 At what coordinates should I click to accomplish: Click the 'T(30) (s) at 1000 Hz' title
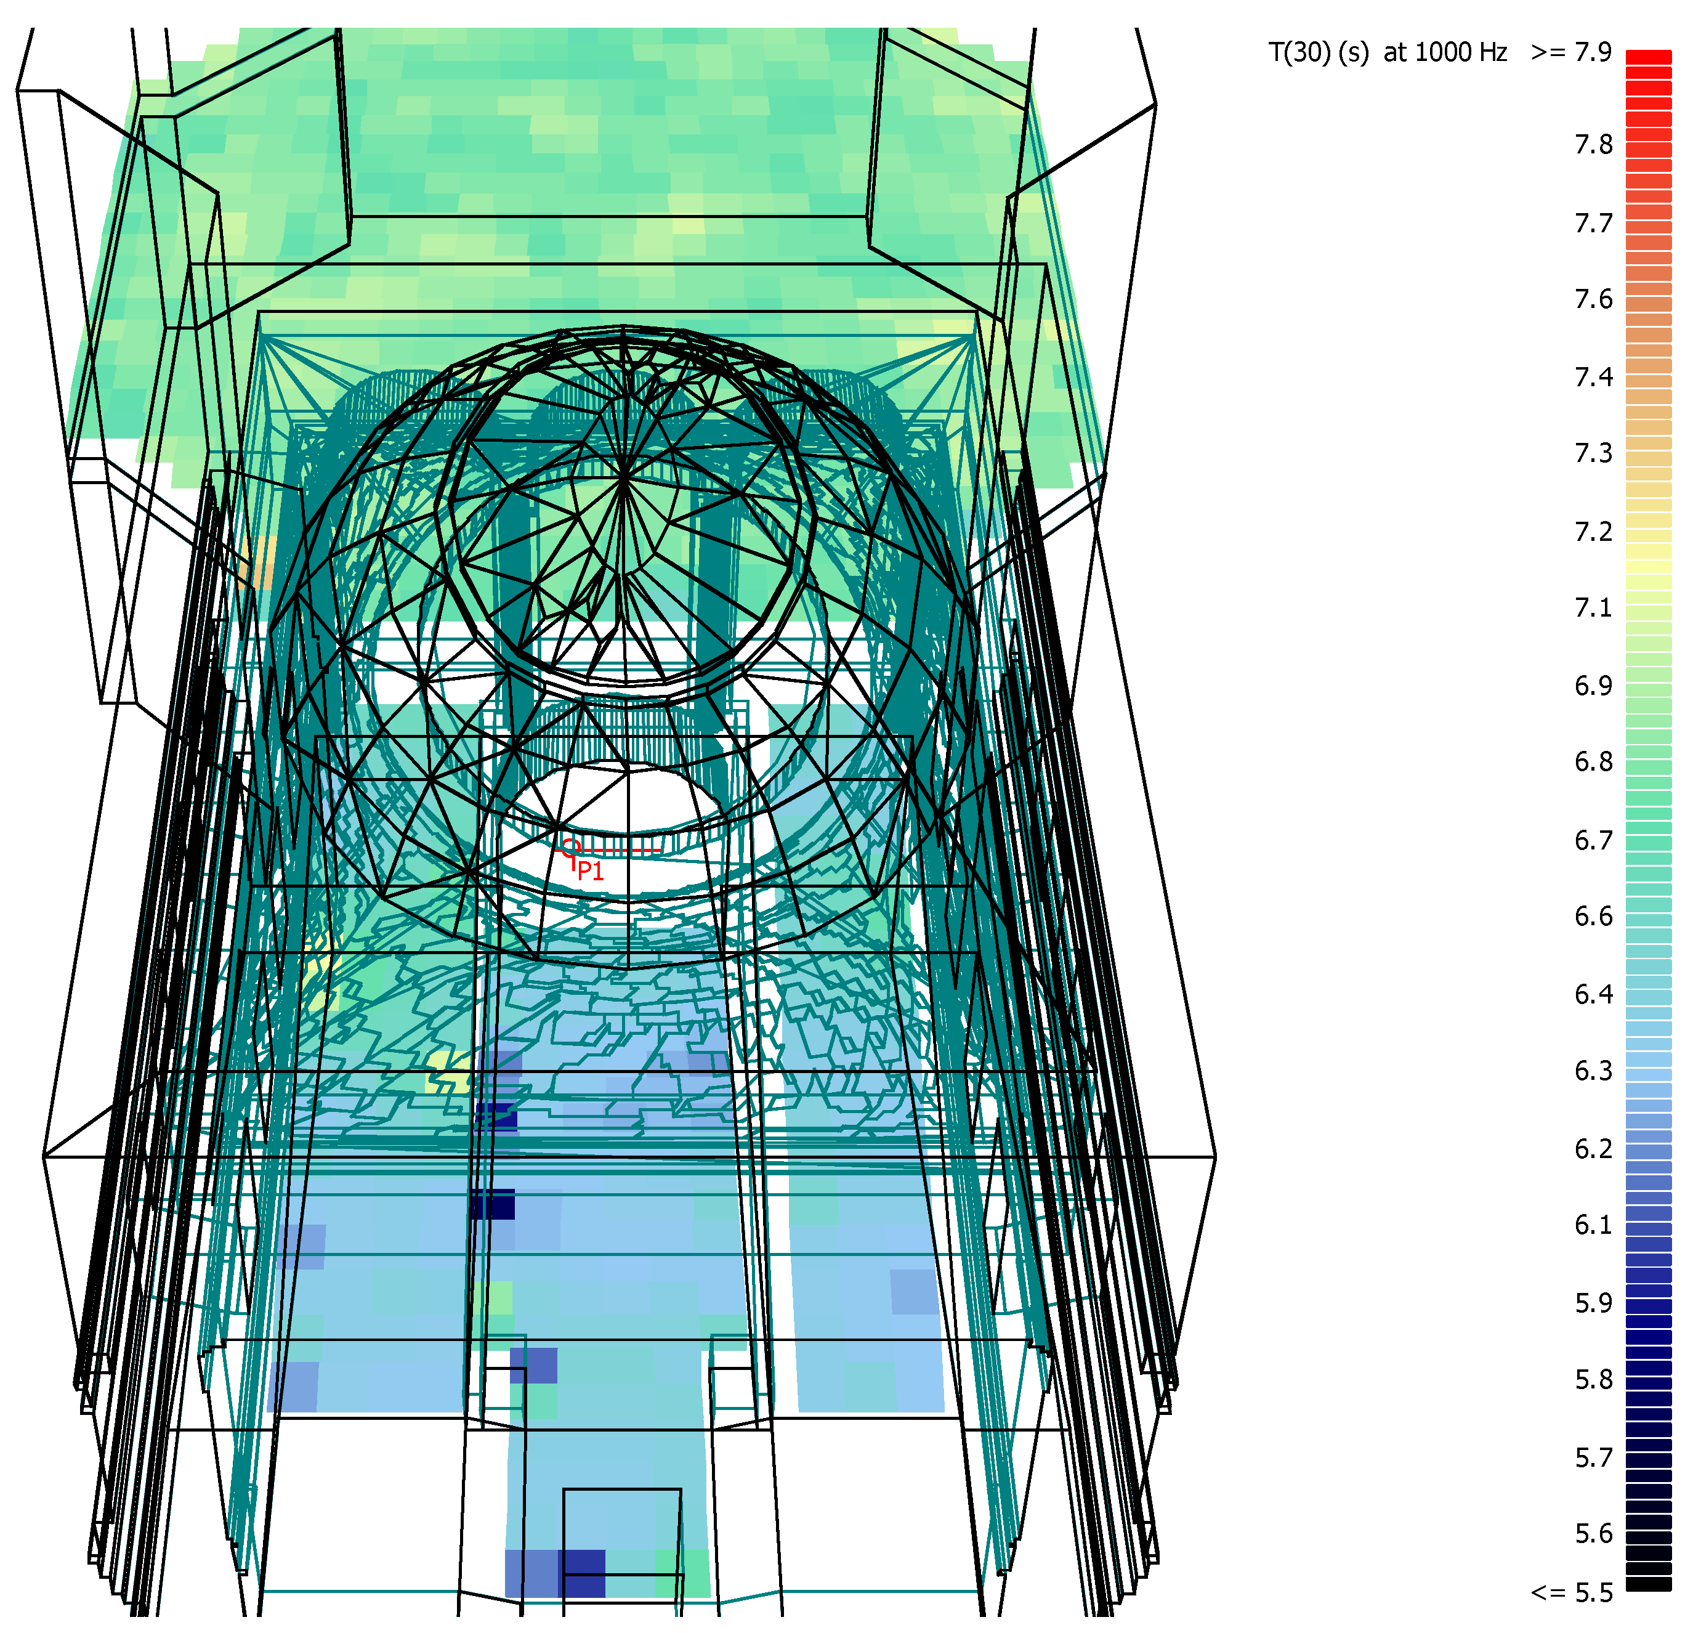pos(1387,53)
